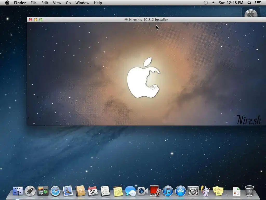Open the document file in Dock
The image size is (266, 200).
tap(237, 191)
